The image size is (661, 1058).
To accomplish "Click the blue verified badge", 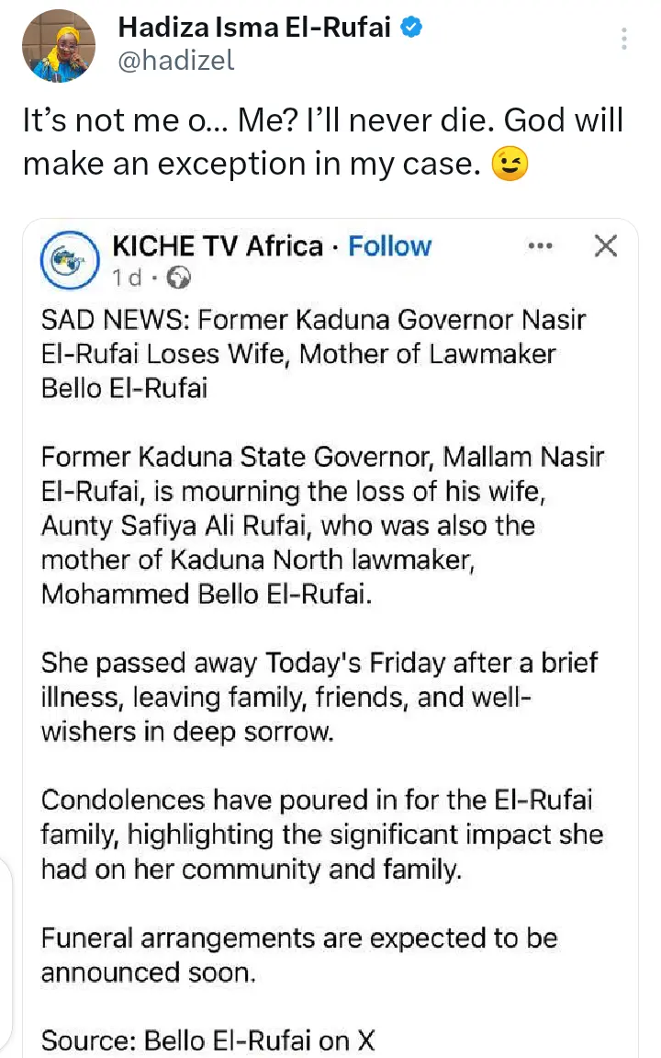I will click(412, 28).
